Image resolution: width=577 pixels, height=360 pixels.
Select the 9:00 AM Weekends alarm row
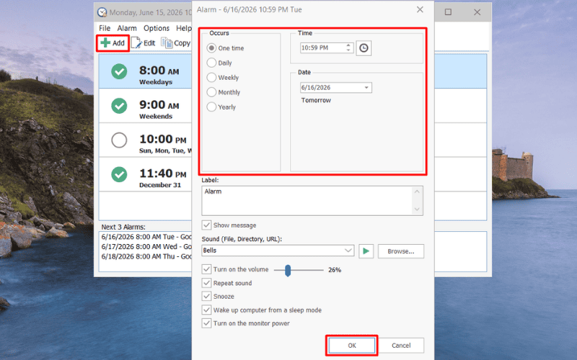(146, 106)
